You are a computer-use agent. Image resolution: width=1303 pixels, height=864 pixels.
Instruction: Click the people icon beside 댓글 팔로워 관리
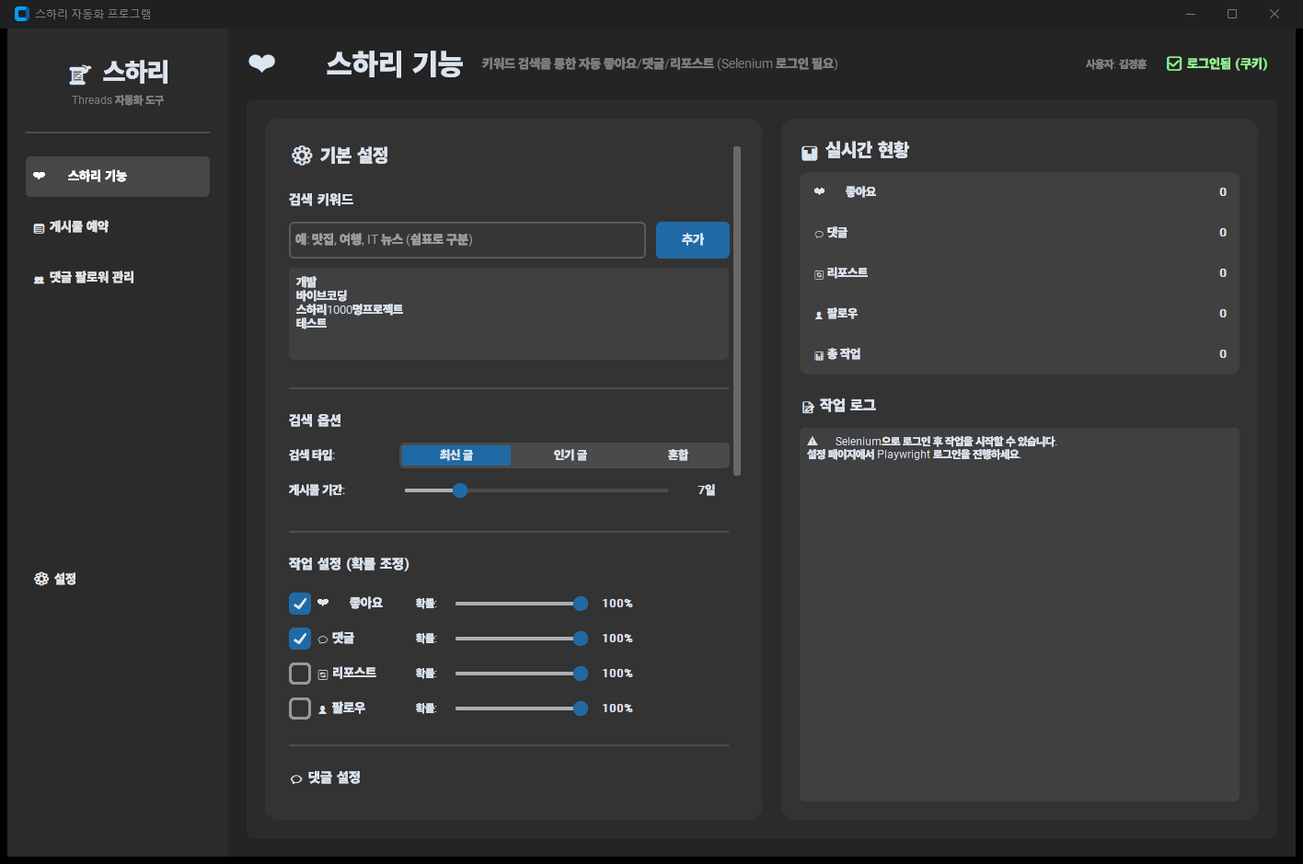click(x=39, y=280)
